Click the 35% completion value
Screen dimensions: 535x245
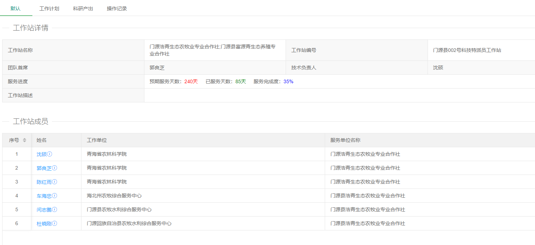point(288,81)
